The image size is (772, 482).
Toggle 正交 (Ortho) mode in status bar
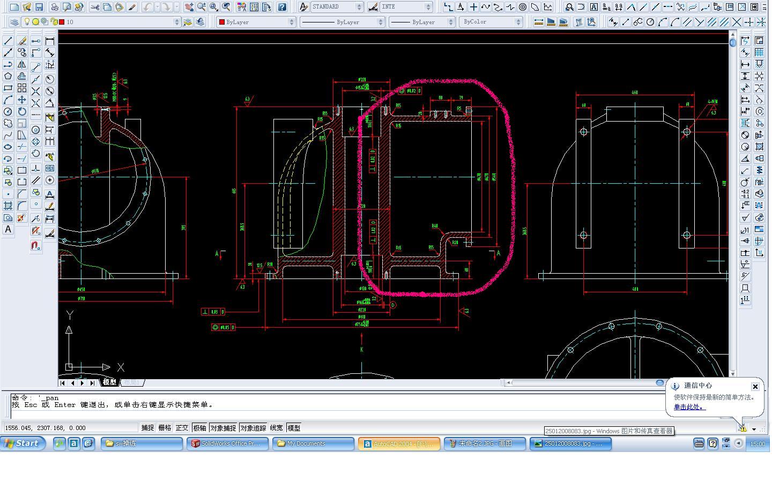182,428
